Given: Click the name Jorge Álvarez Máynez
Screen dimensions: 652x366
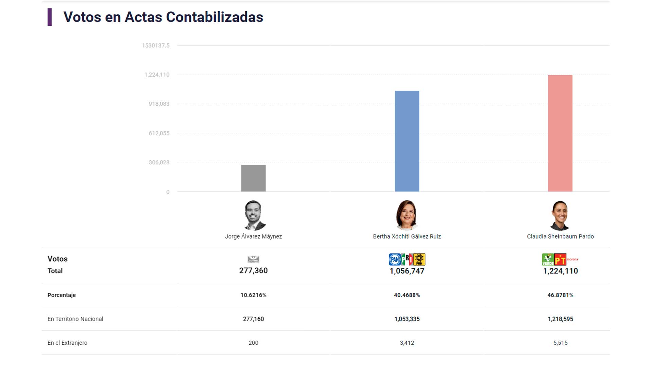Looking at the screenshot, I should [253, 237].
